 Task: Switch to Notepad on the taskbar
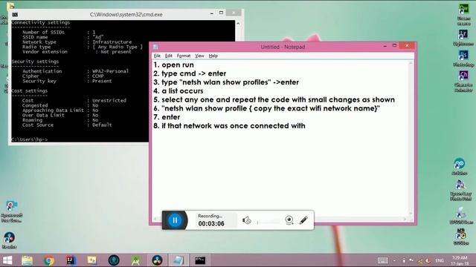178,260
